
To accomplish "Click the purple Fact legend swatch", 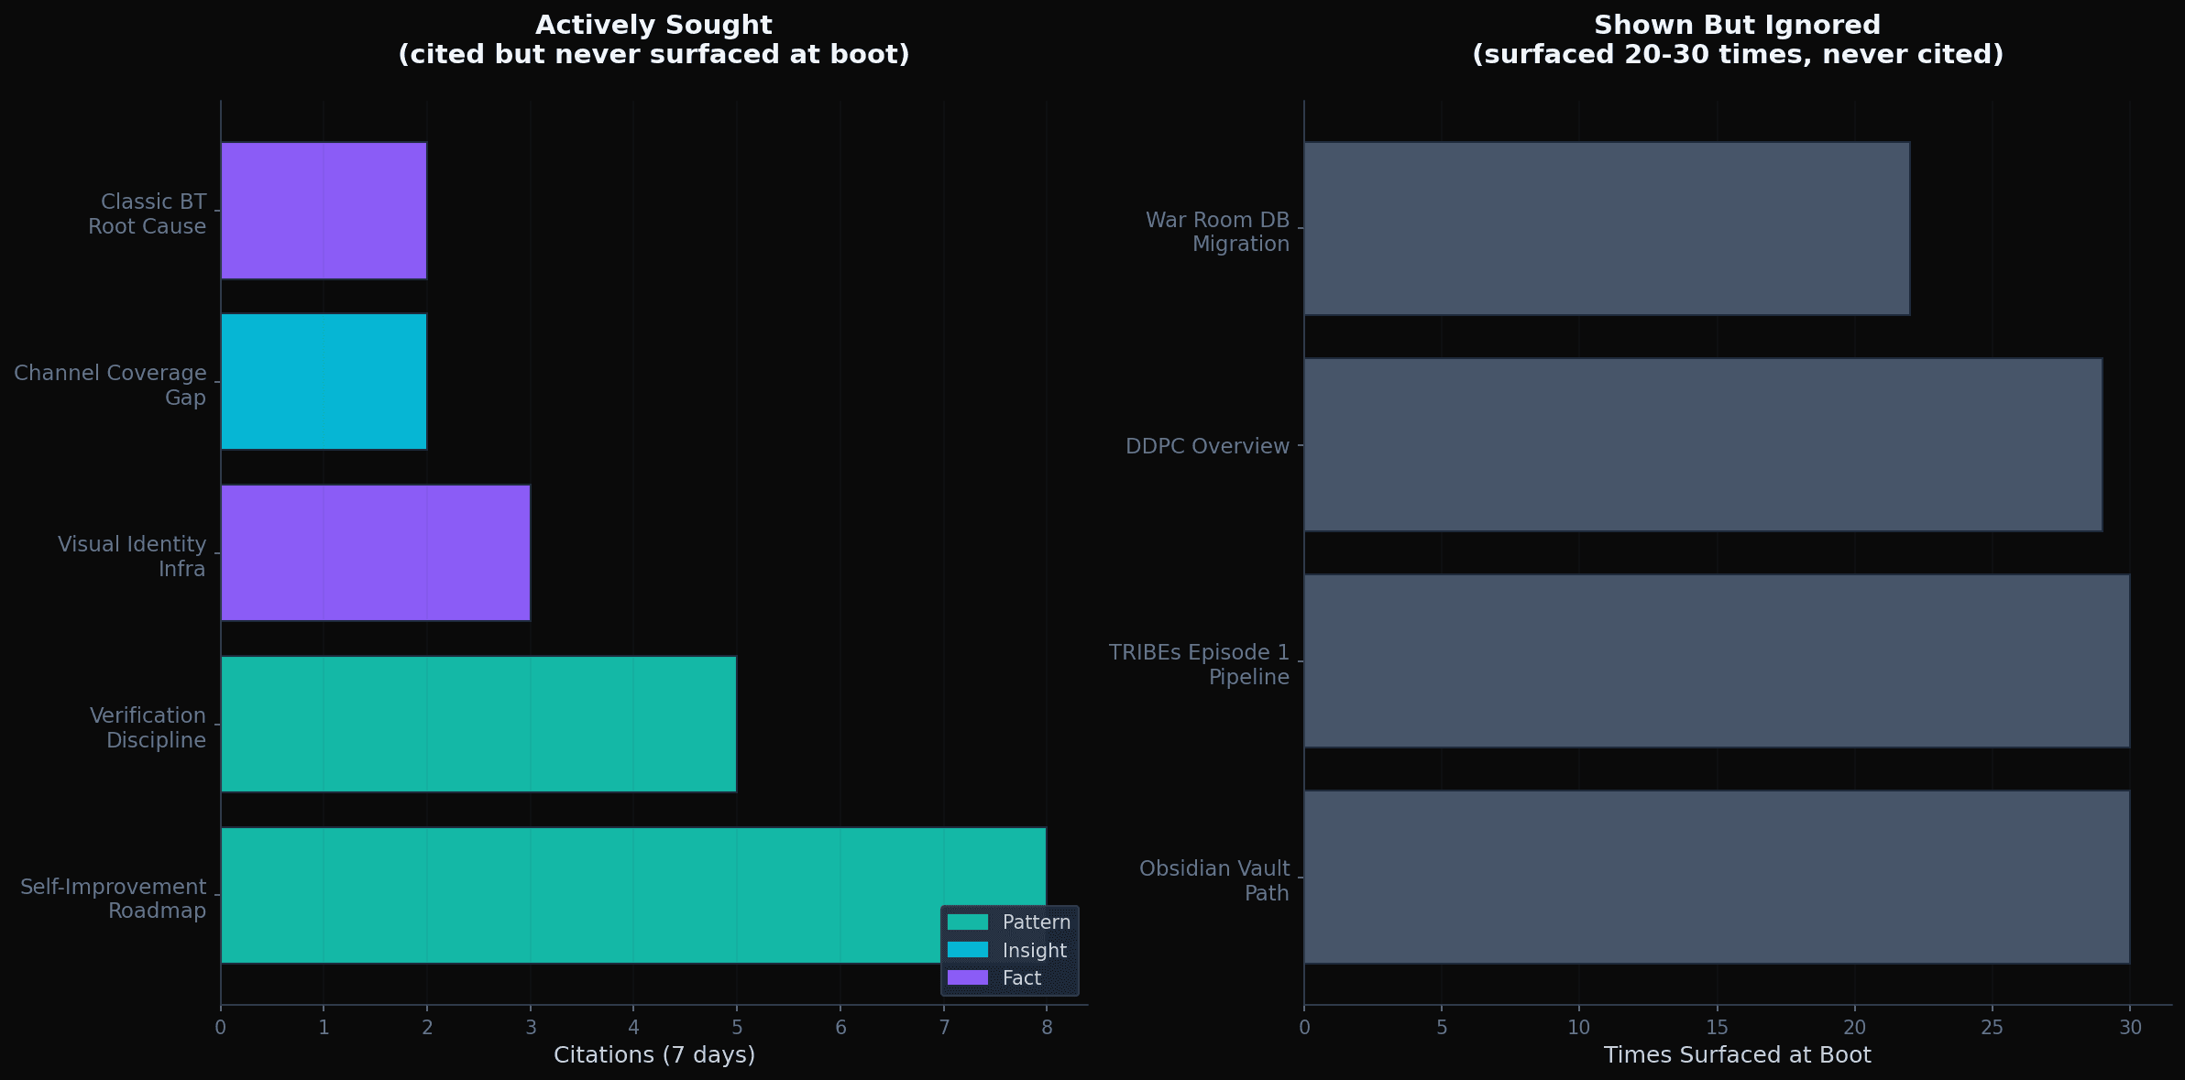I will [967, 977].
